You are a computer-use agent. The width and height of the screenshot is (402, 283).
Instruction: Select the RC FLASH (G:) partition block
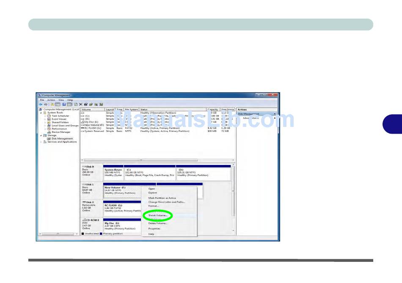coord(122,208)
